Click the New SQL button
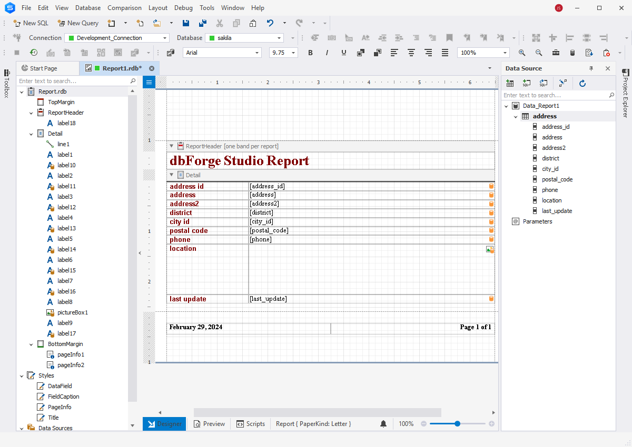632x447 pixels. click(x=31, y=23)
